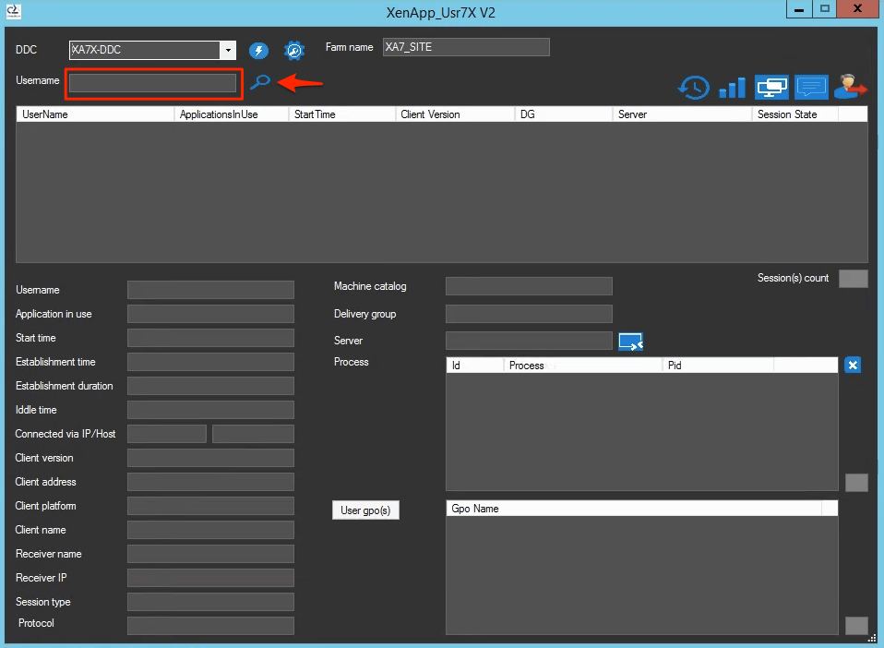This screenshot has width=884, height=648.
Task: Click the Session type field
Action: point(210,602)
